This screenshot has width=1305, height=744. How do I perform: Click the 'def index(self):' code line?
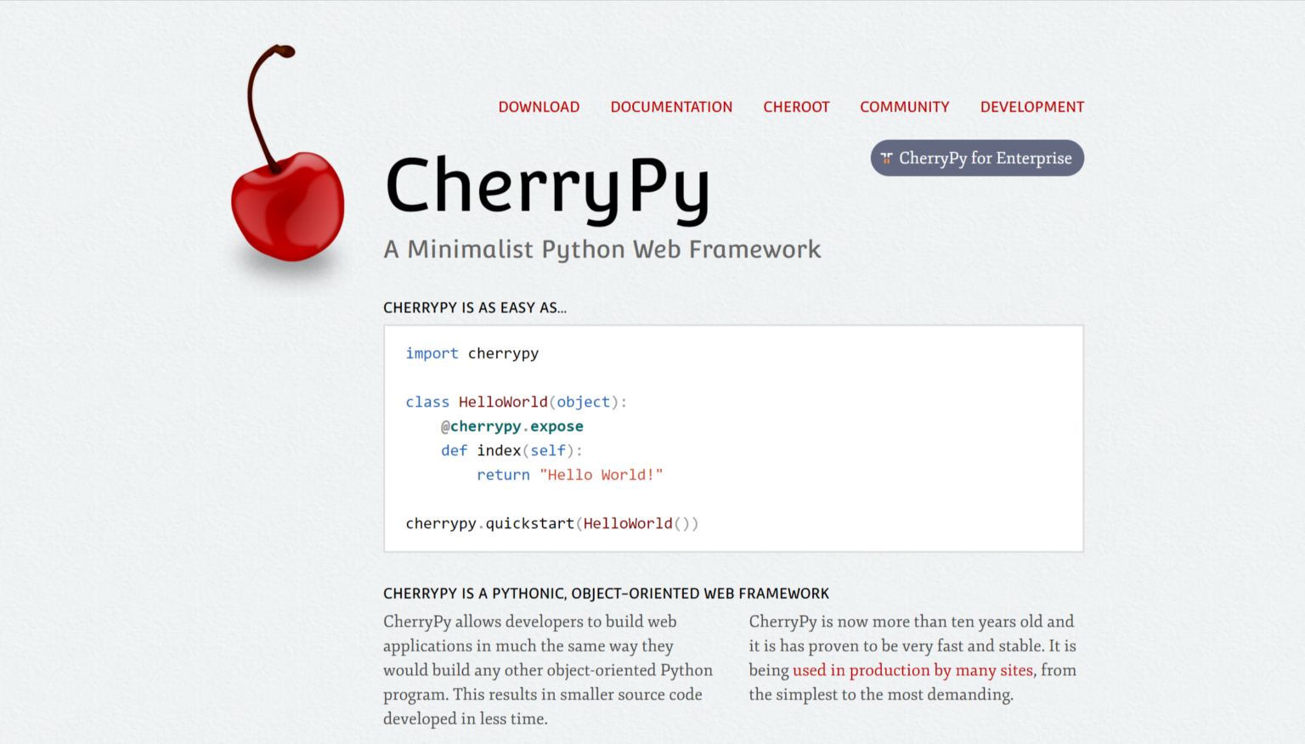pos(511,451)
